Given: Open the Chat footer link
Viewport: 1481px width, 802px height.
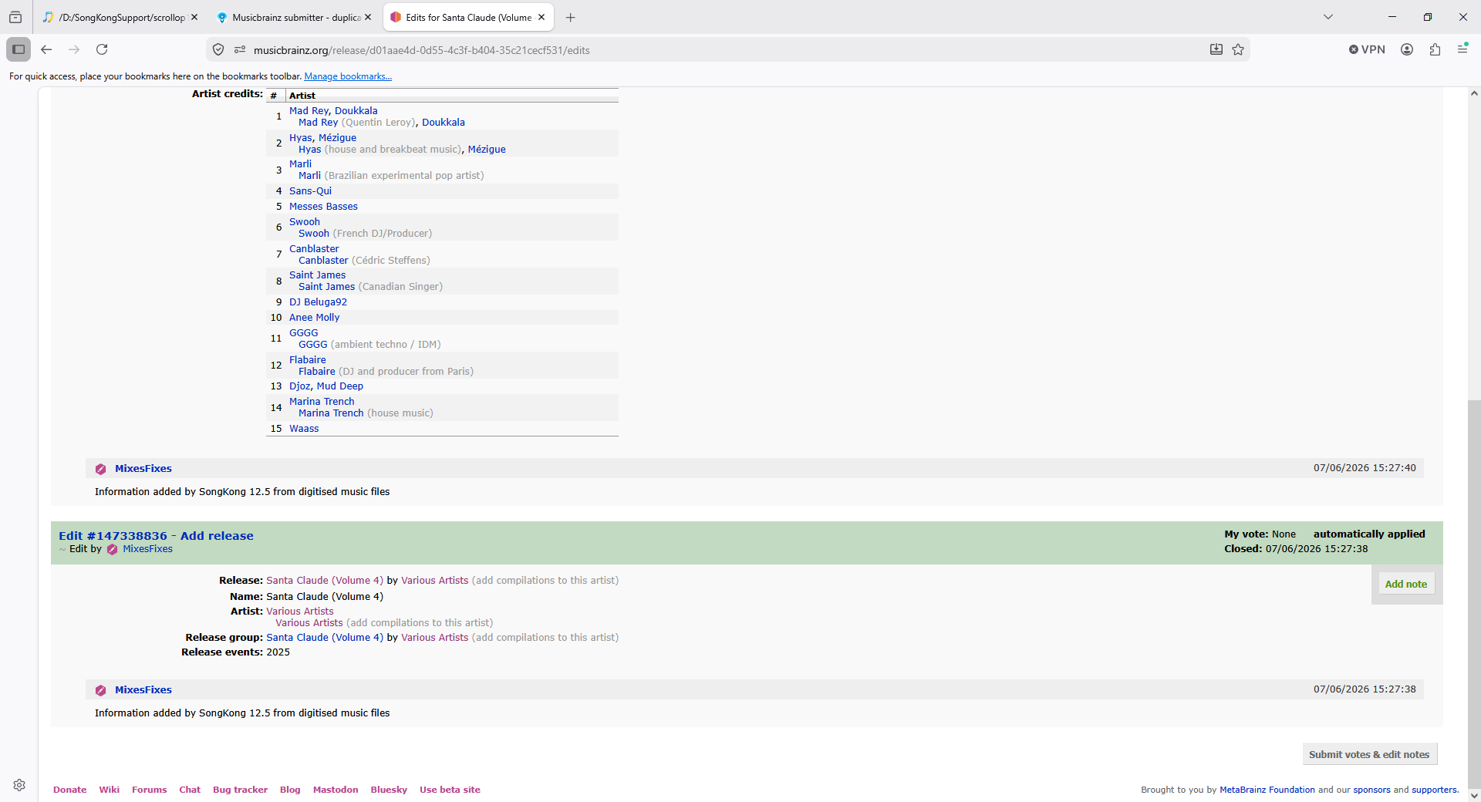Looking at the screenshot, I should 190,790.
